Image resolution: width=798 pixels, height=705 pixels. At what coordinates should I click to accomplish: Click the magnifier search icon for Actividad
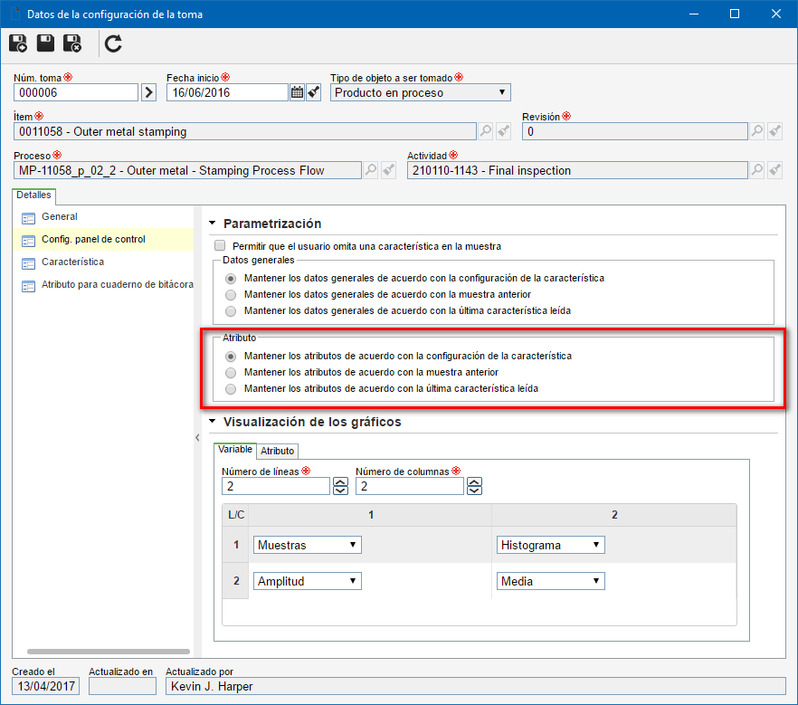pos(756,170)
